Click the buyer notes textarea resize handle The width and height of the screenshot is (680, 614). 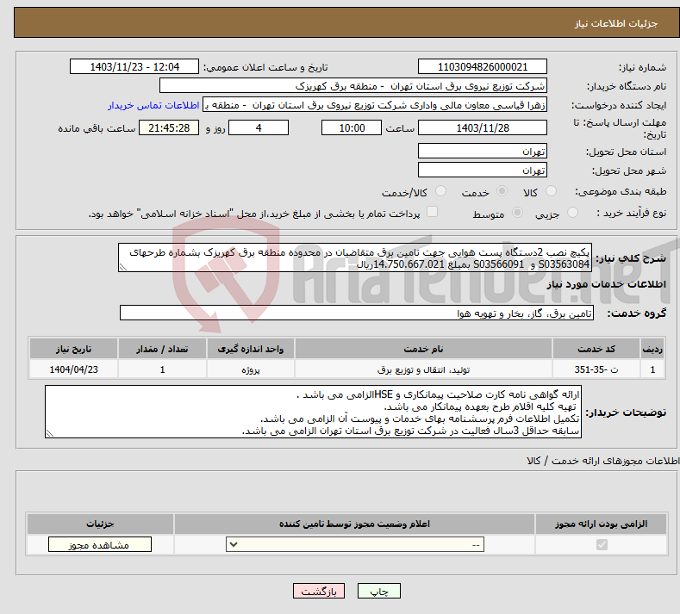point(50,433)
